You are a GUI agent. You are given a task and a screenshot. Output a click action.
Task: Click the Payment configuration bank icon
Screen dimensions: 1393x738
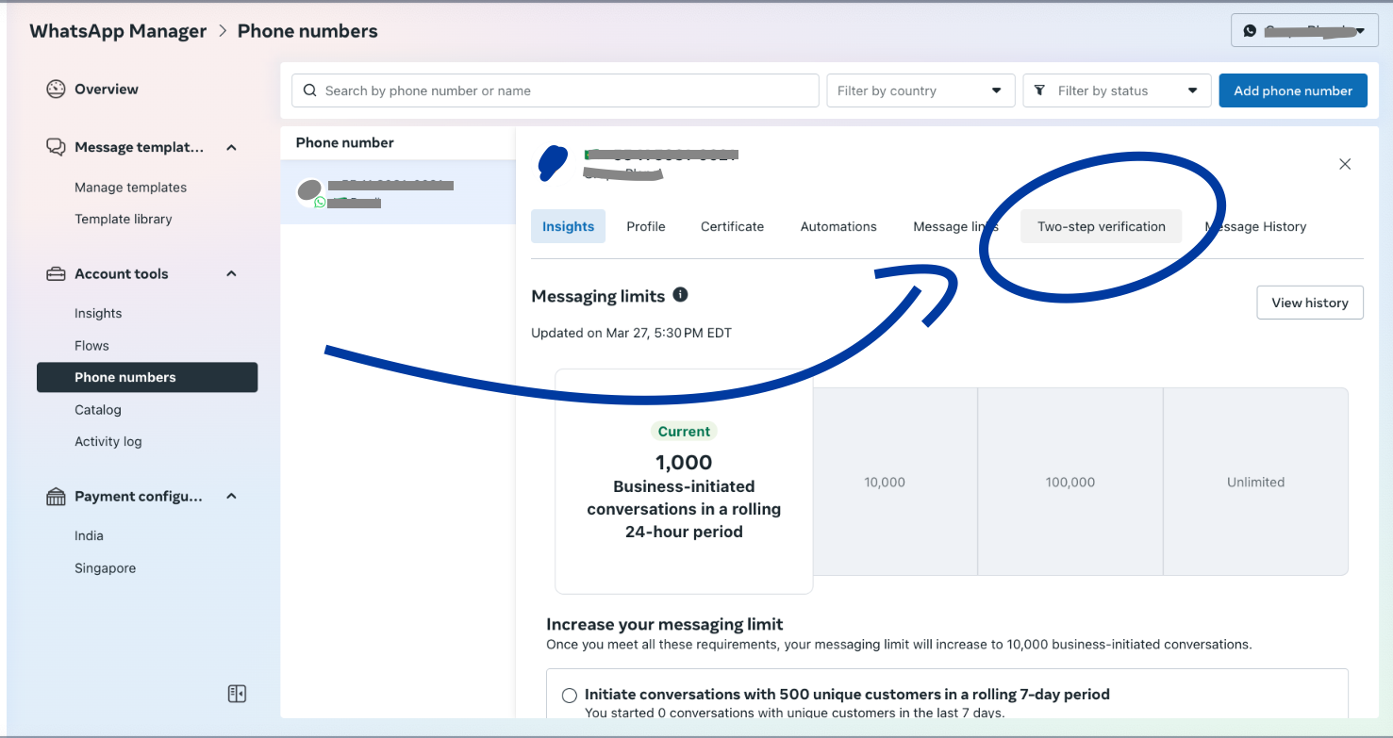(56, 497)
